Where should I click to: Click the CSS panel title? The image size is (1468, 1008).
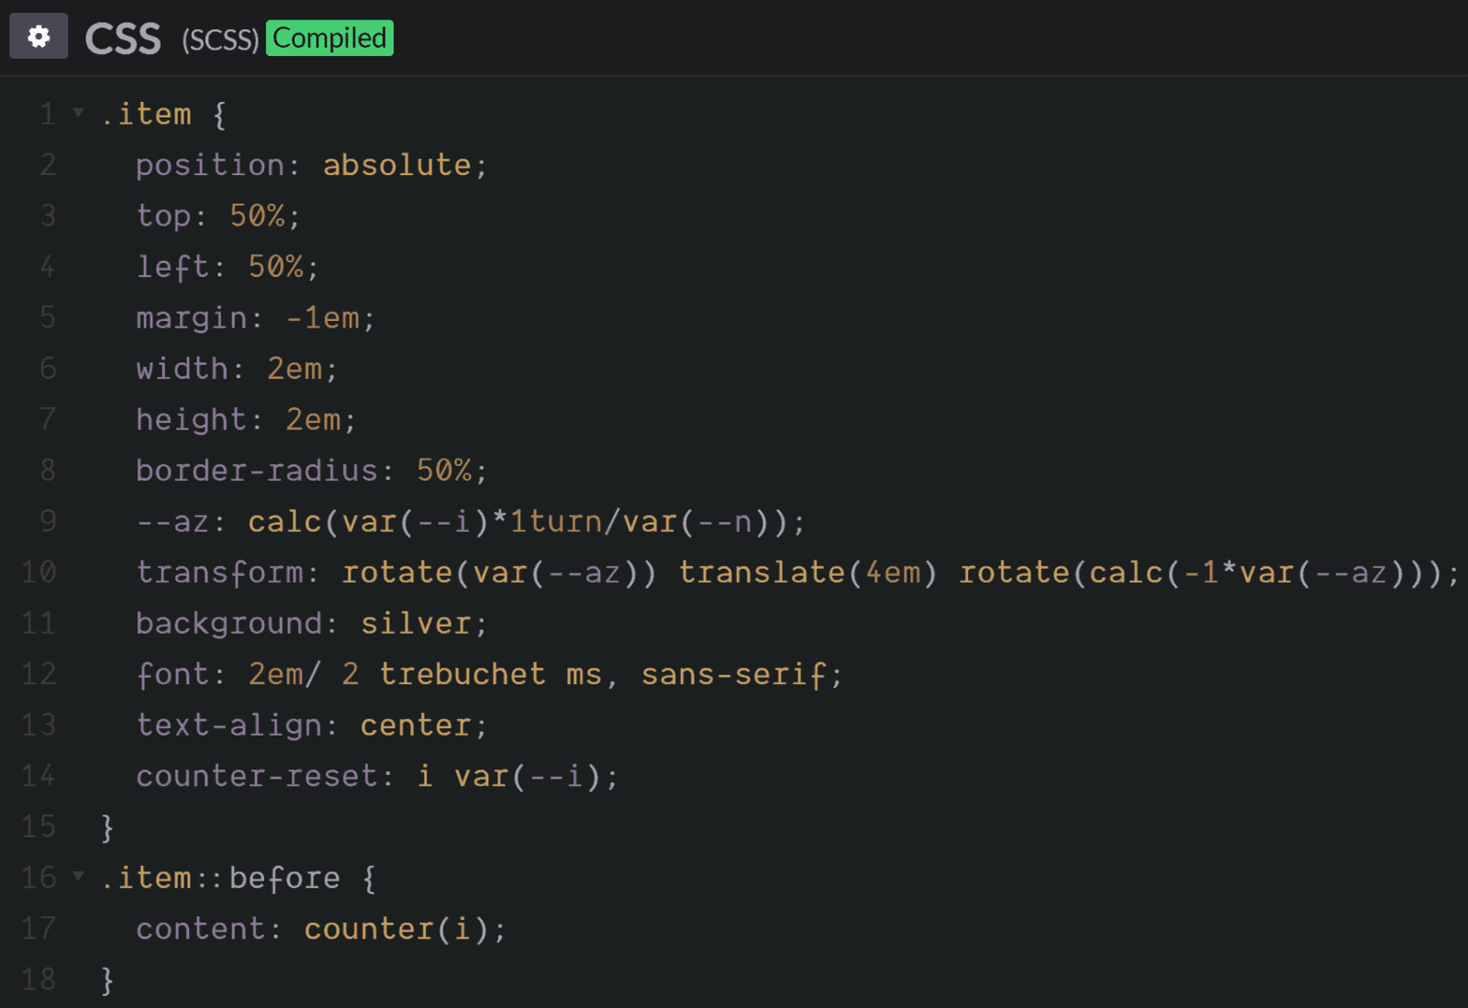[123, 39]
